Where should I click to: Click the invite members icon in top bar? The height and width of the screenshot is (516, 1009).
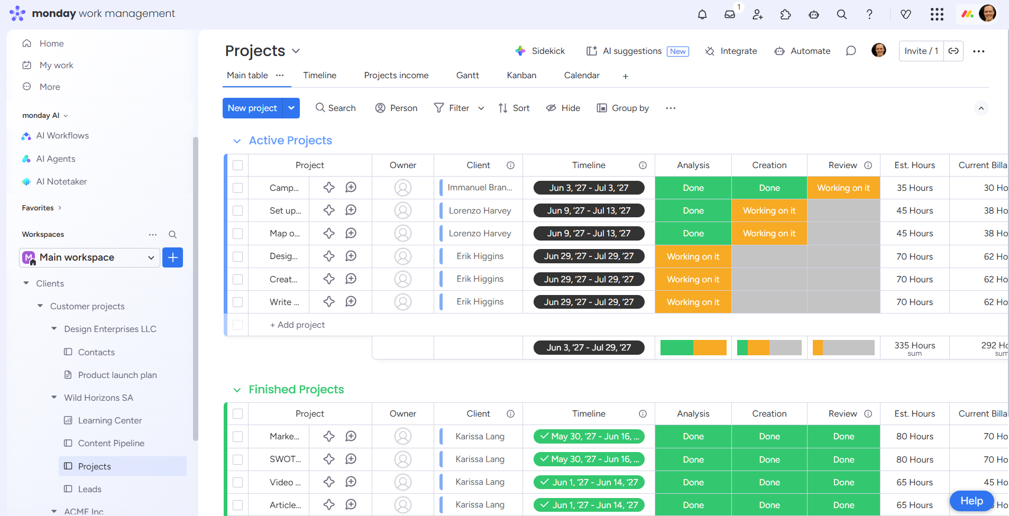tap(758, 14)
